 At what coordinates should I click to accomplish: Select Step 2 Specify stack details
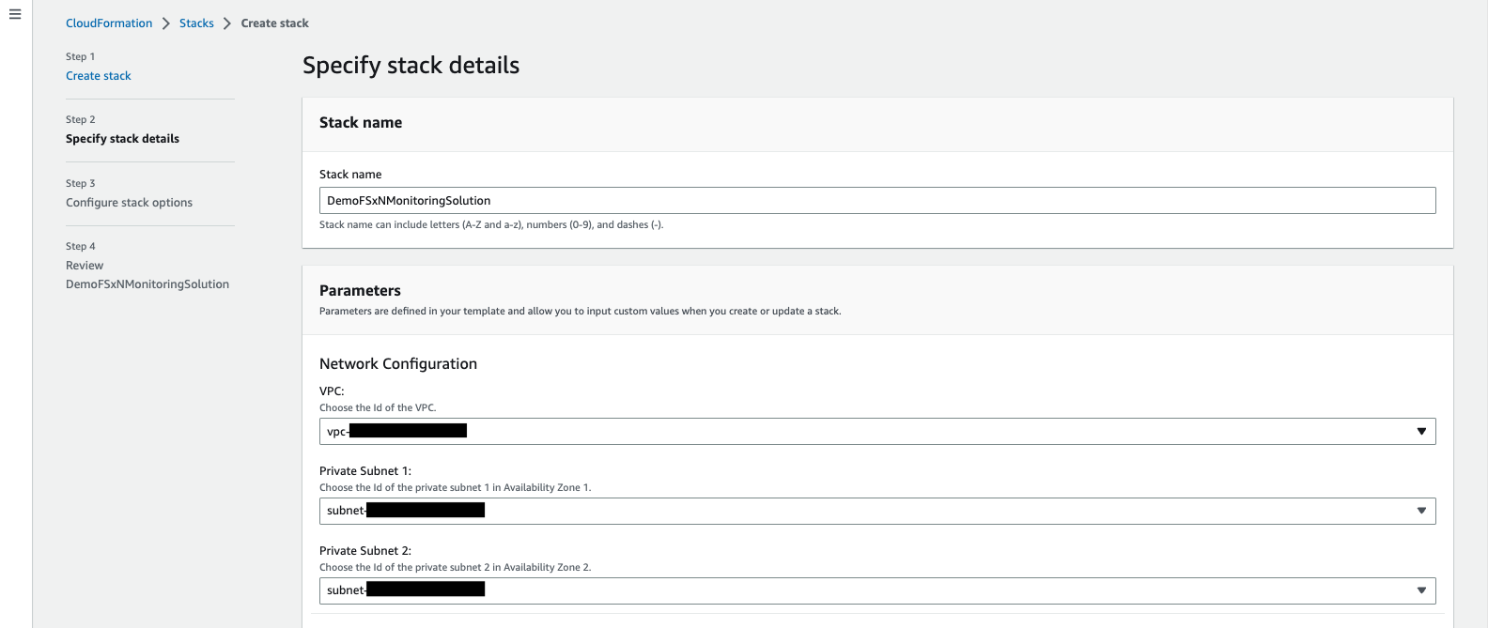pyautogui.click(x=122, y=139)
